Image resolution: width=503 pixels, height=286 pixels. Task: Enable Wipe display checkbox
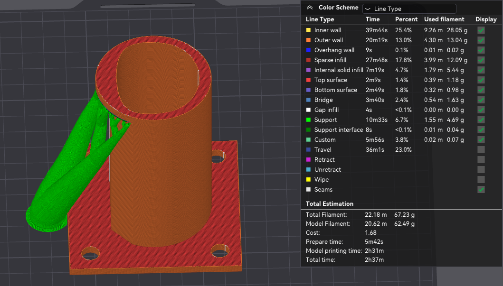pyautogui.click(x=481, y=179)
